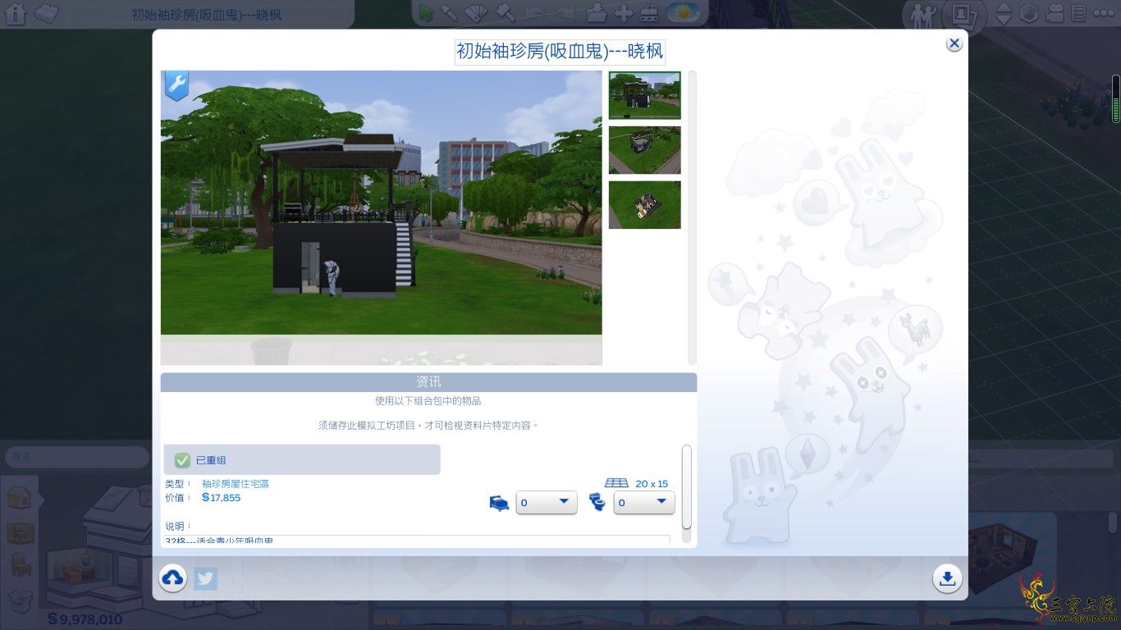
Task: Toggle the 已重组 checkmark
Action: (182, 460)
